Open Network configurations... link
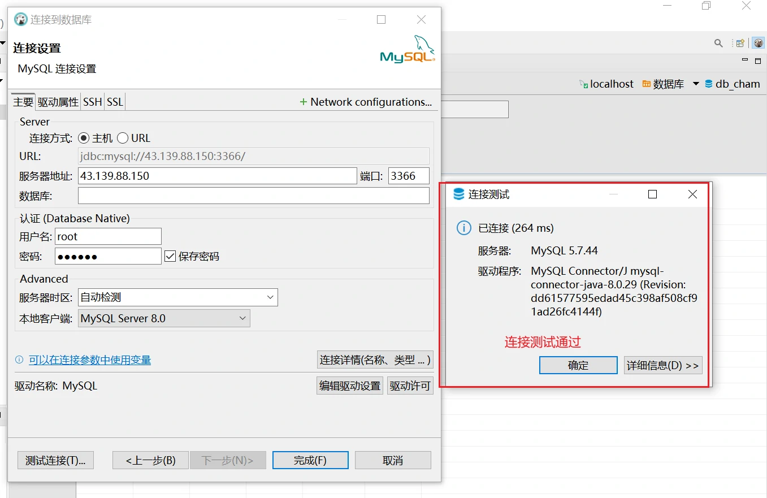Viewport: 767px width, 498px height. (x=371, y=102)
